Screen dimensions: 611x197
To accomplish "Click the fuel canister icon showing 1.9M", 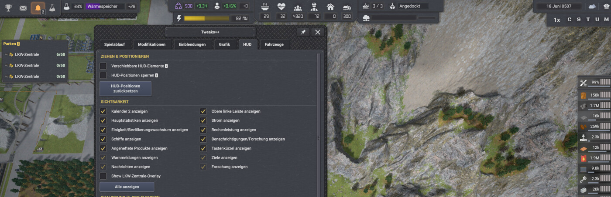I will (x=584, y=158).
